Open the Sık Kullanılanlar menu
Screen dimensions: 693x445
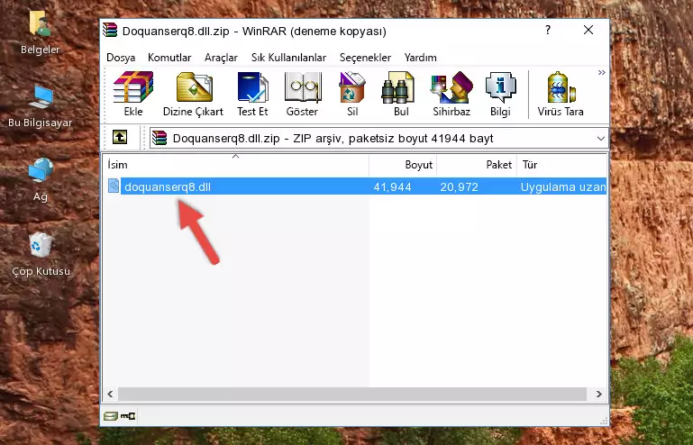tap(288, 58)
